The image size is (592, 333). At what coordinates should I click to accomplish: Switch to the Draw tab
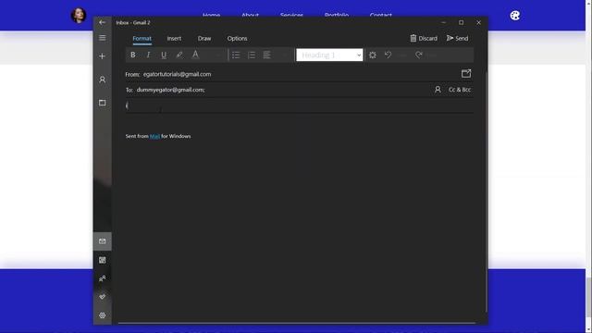[204, 39]
